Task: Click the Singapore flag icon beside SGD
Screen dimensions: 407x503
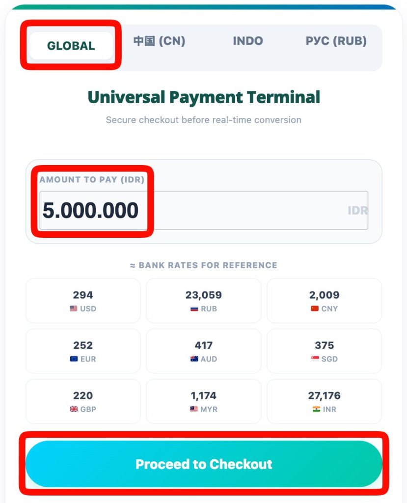Action: tap(315, 359)
